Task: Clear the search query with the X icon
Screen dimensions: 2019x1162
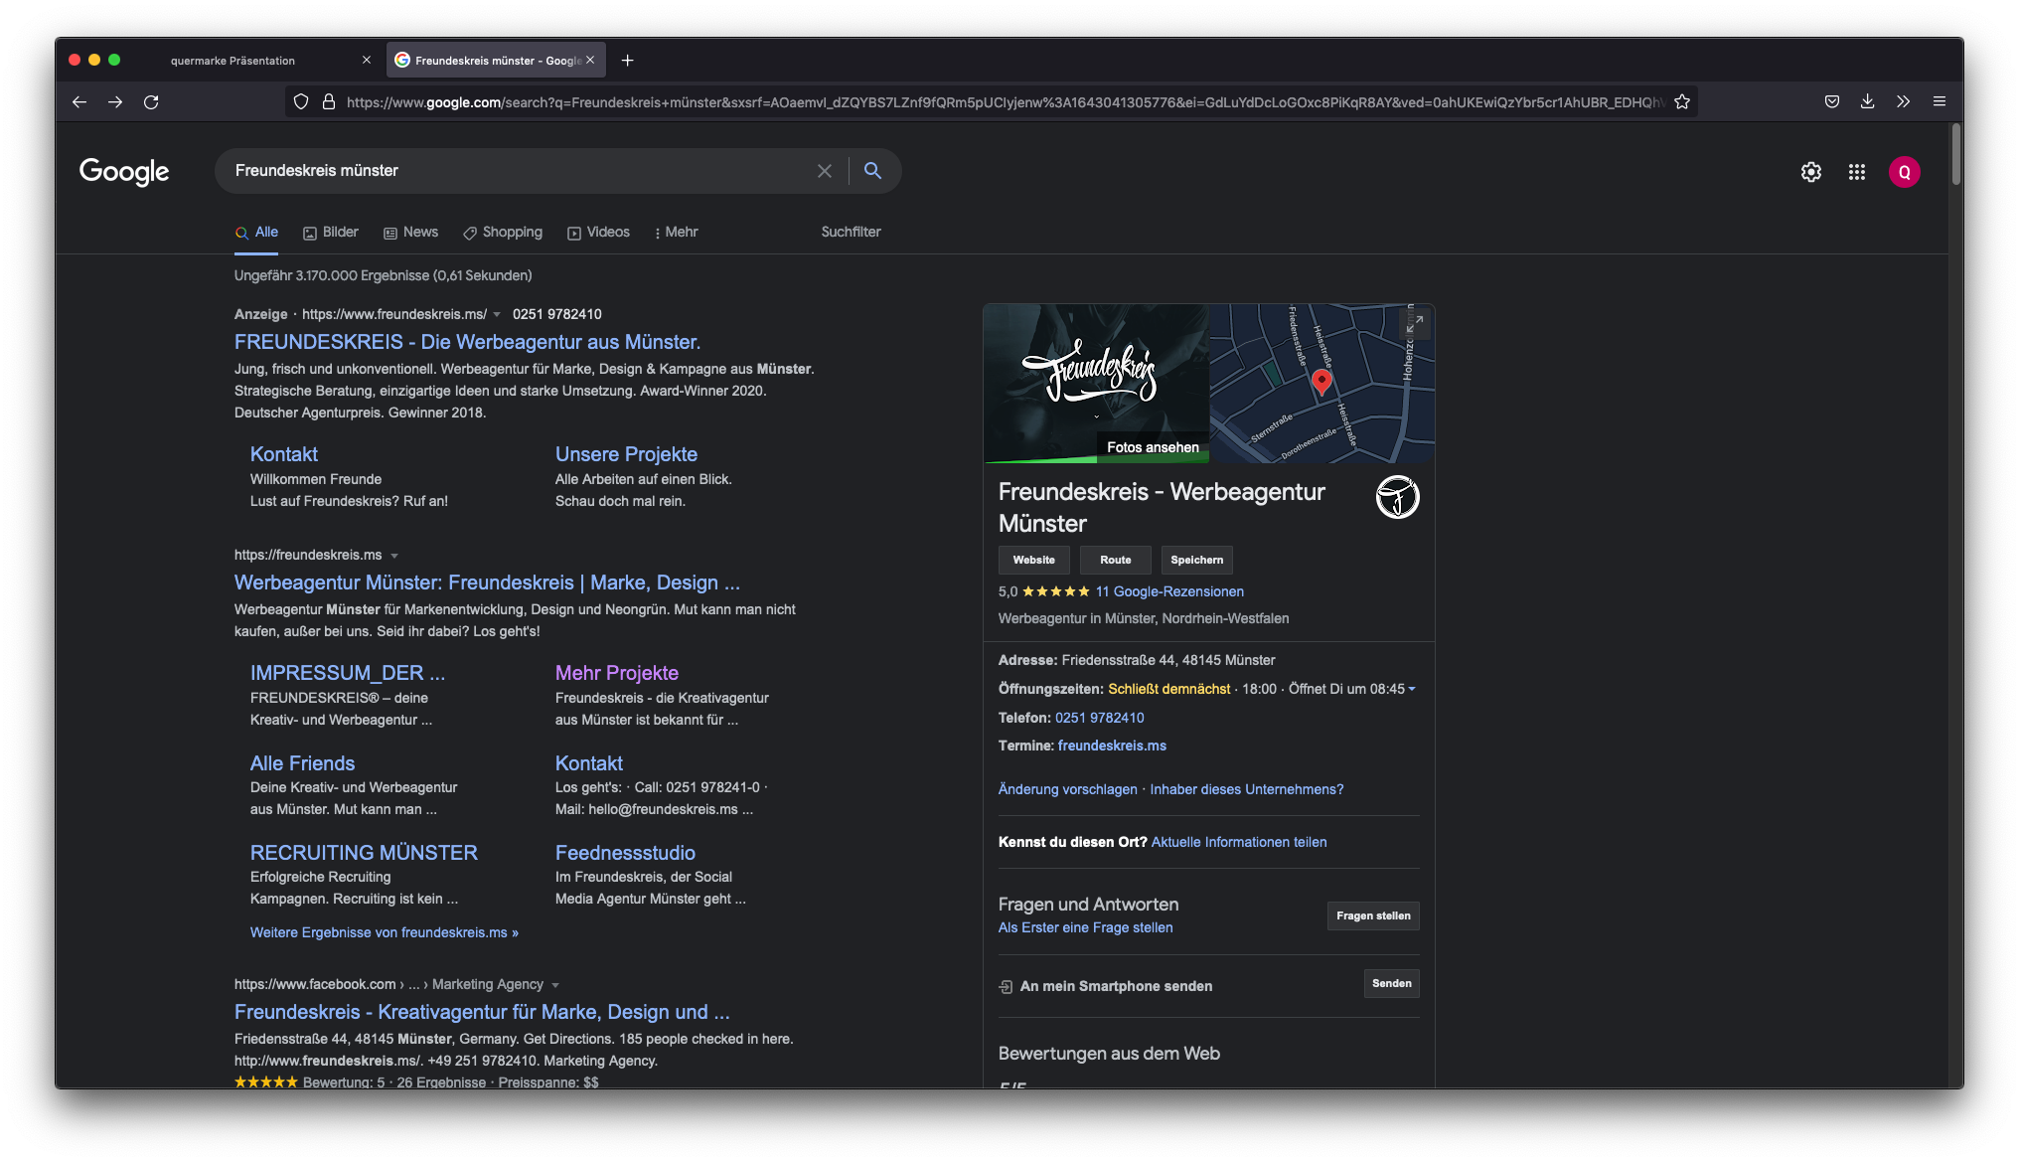Action: click(x=824, y=171)
